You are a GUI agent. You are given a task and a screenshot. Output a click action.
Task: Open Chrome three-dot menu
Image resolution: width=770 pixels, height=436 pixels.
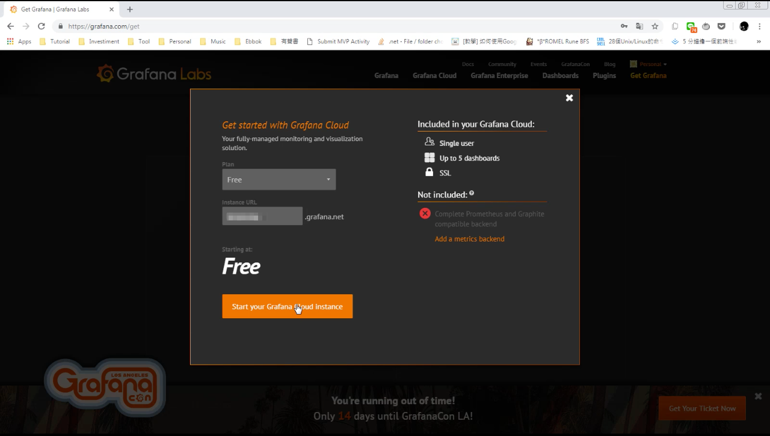click(x=760, y=26)
